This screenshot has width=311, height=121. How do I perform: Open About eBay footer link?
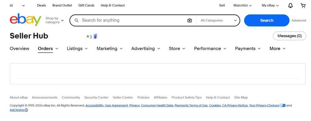tap(19, 98)
